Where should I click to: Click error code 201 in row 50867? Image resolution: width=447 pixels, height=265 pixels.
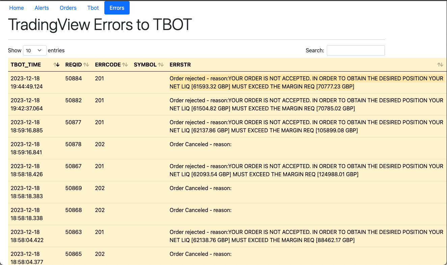[99, 166]
